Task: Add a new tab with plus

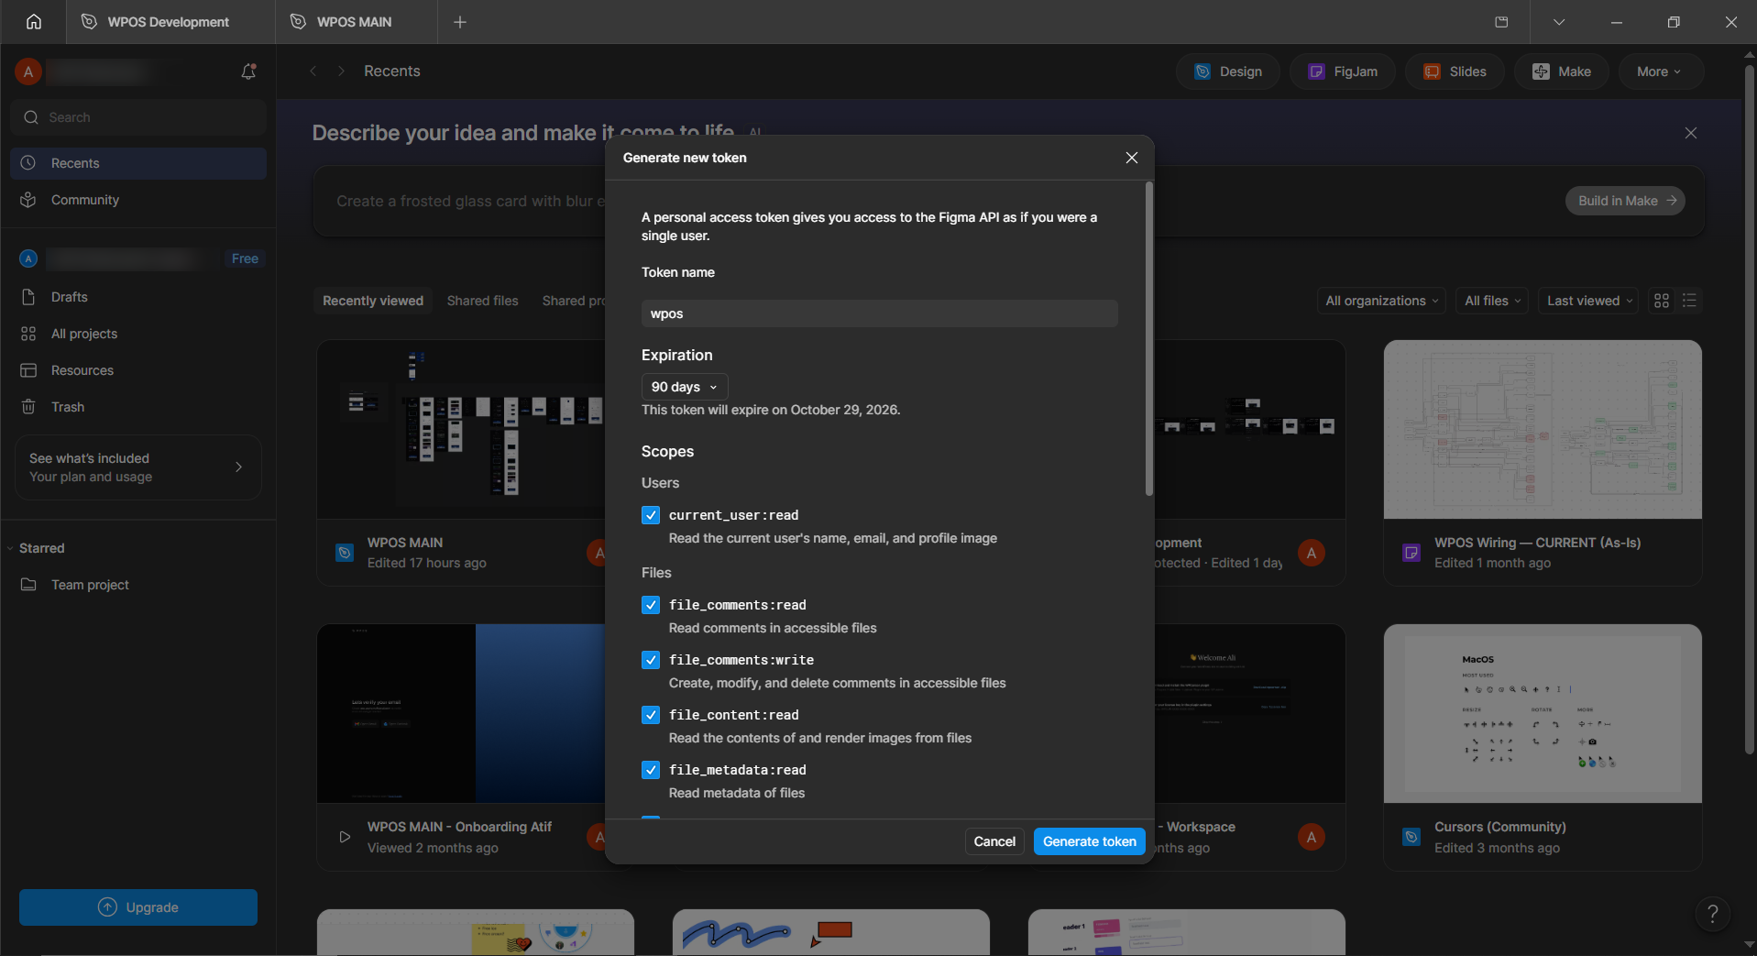Action: pos(460,22)
